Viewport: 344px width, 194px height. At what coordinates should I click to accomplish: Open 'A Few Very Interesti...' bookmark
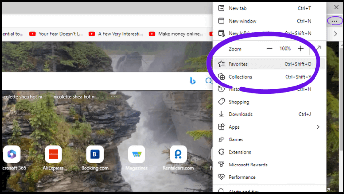[116, 34]
